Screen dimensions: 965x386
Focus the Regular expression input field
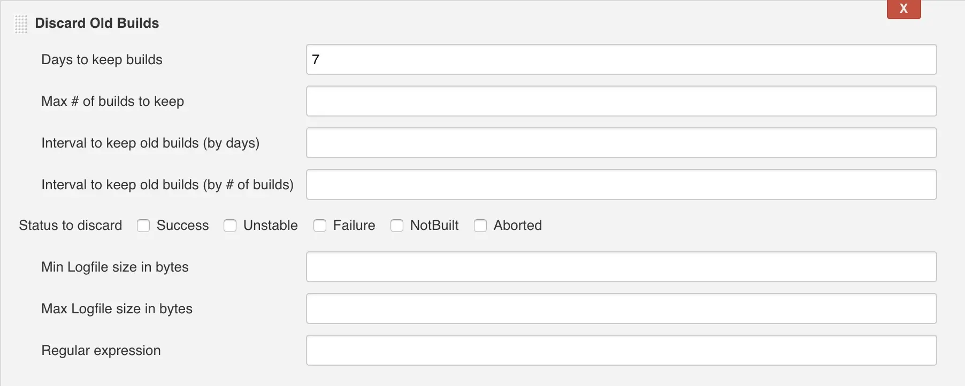(621, 350)
